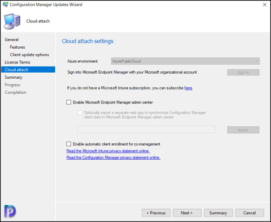This screenshot has width=271, height=222.
Task: Go back with the Previous button
Action: tap(156, 213)
